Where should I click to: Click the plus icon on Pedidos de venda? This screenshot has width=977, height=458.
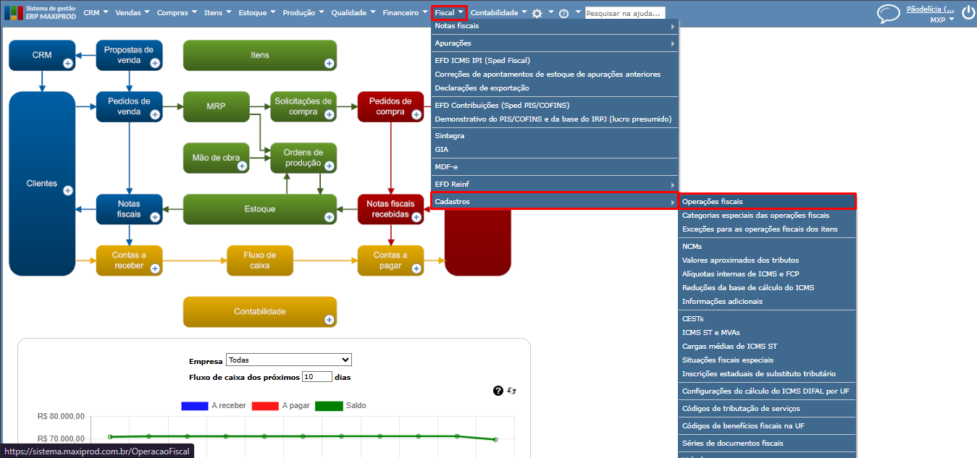click(x=154, y=115)
